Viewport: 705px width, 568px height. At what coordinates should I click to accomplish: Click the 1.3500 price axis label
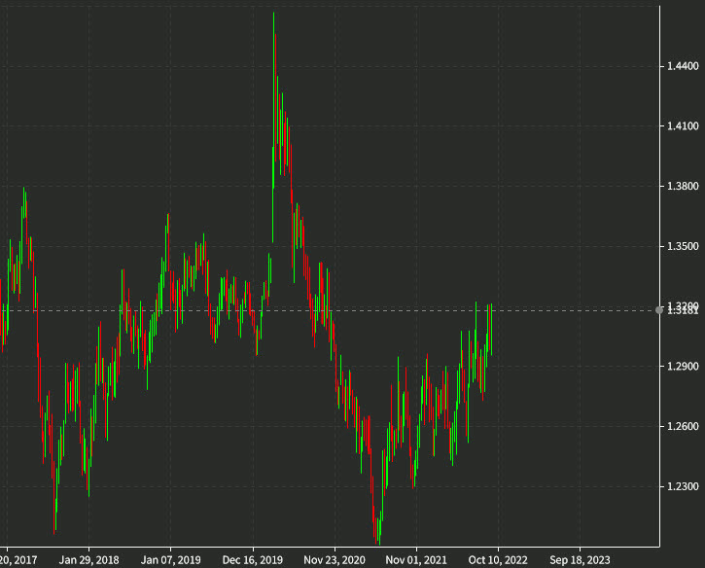click(x=681, y=247)
